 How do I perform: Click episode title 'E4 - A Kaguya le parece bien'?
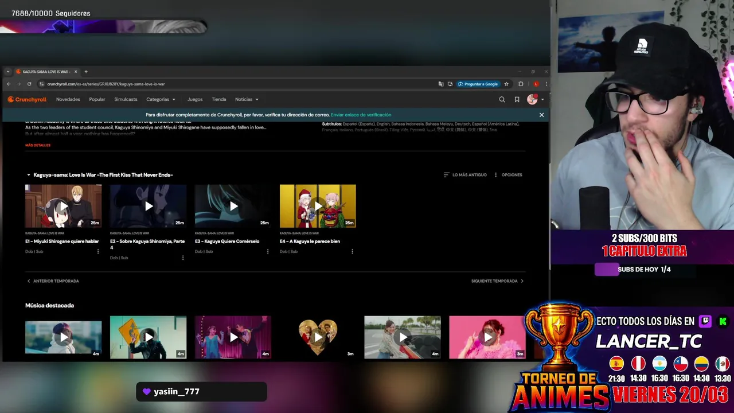coord(310,241)
